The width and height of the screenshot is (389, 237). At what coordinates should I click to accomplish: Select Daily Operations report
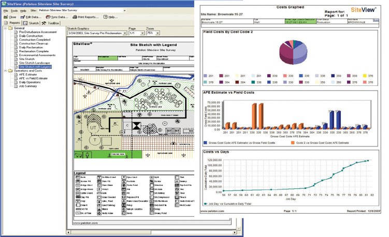pos(30,82)
